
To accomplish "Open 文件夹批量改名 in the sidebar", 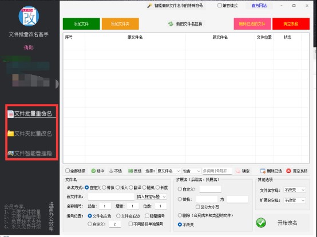I will 30,134.
